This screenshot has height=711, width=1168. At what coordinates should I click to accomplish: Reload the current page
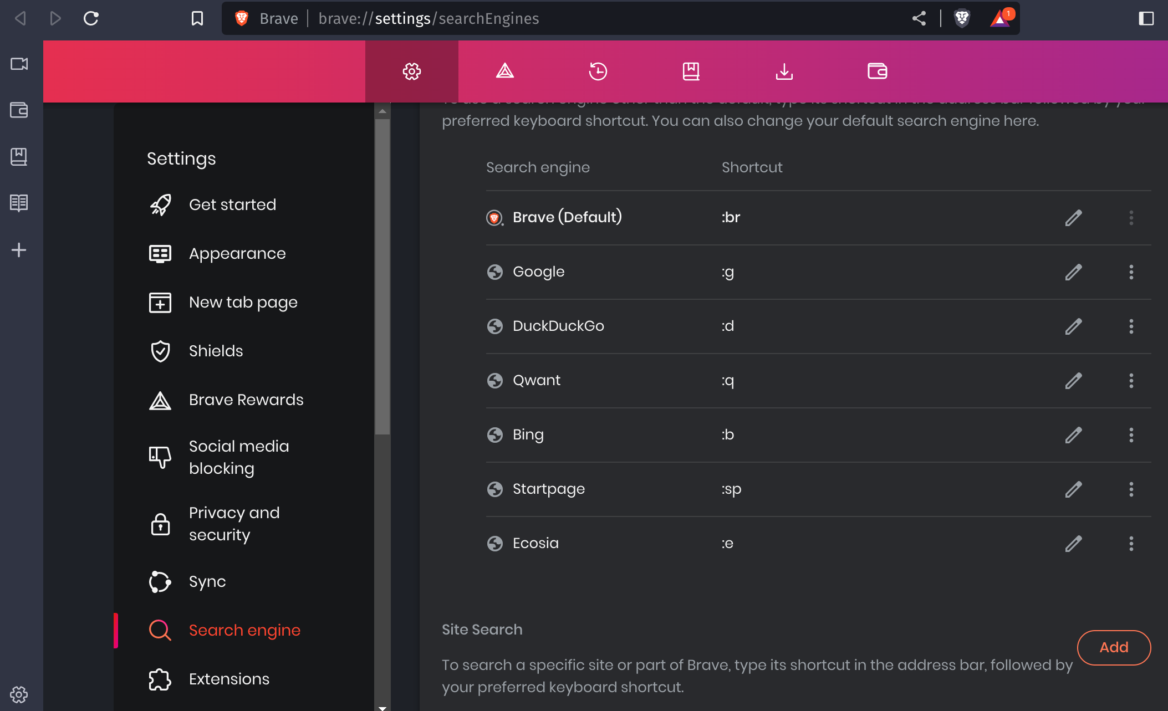pos(91,18)
